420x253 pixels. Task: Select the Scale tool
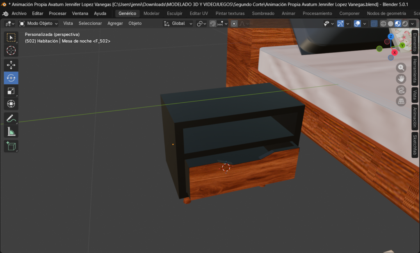pyautogui.click(x=11, y=91)
